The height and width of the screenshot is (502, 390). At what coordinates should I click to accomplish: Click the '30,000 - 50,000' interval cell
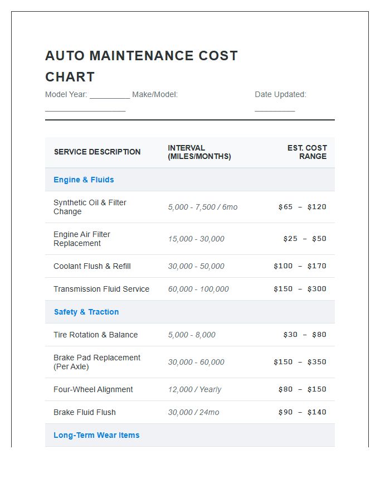coord(196,267)
